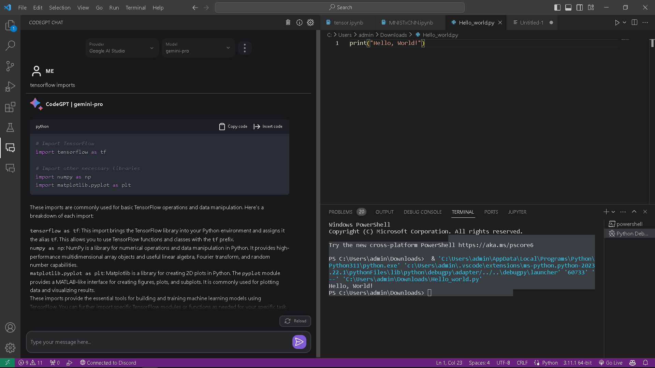Run Python file with play icon
Screen dimensions: 655x368
click(x=617, y=22)
